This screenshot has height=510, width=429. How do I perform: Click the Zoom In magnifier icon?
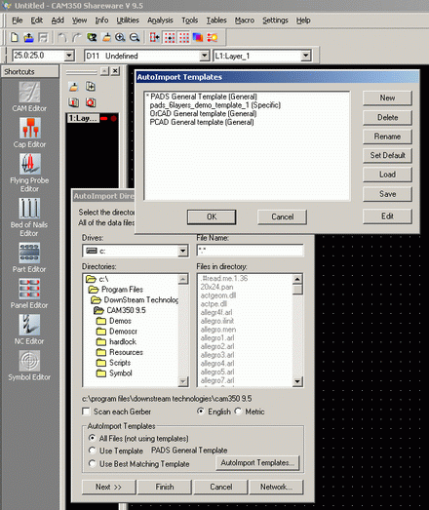[x=120, y=37]
